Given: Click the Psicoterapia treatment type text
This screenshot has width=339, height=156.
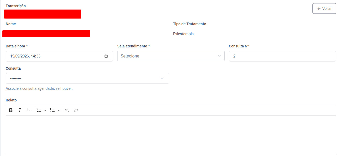Looking at the screenshot, I should 183,34.
